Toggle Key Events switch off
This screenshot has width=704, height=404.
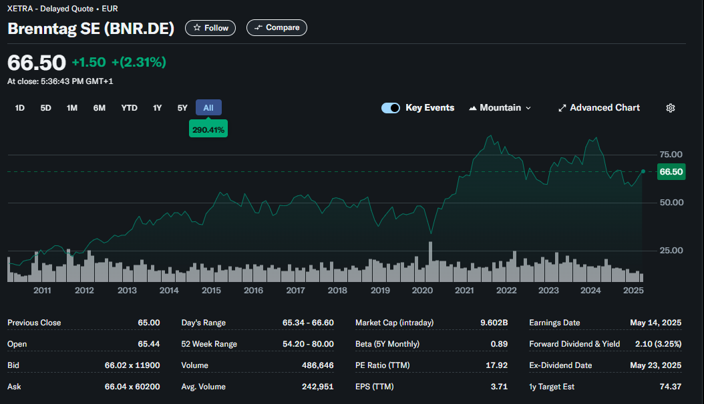coord(391,108)
